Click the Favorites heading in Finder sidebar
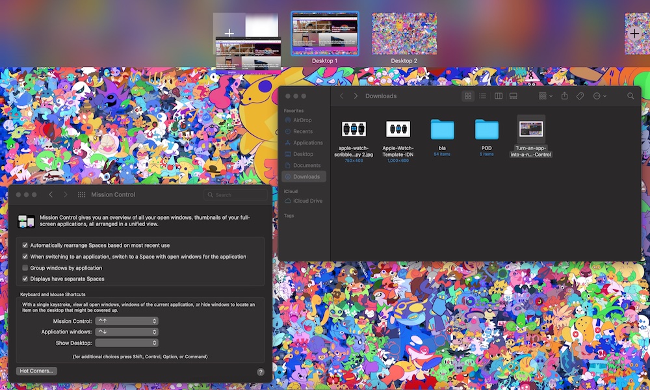 (x=294, y=110)
